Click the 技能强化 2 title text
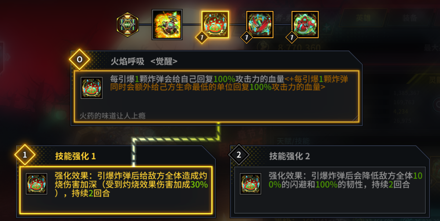This screenshot has height=221, width=440. coord(290,156)
